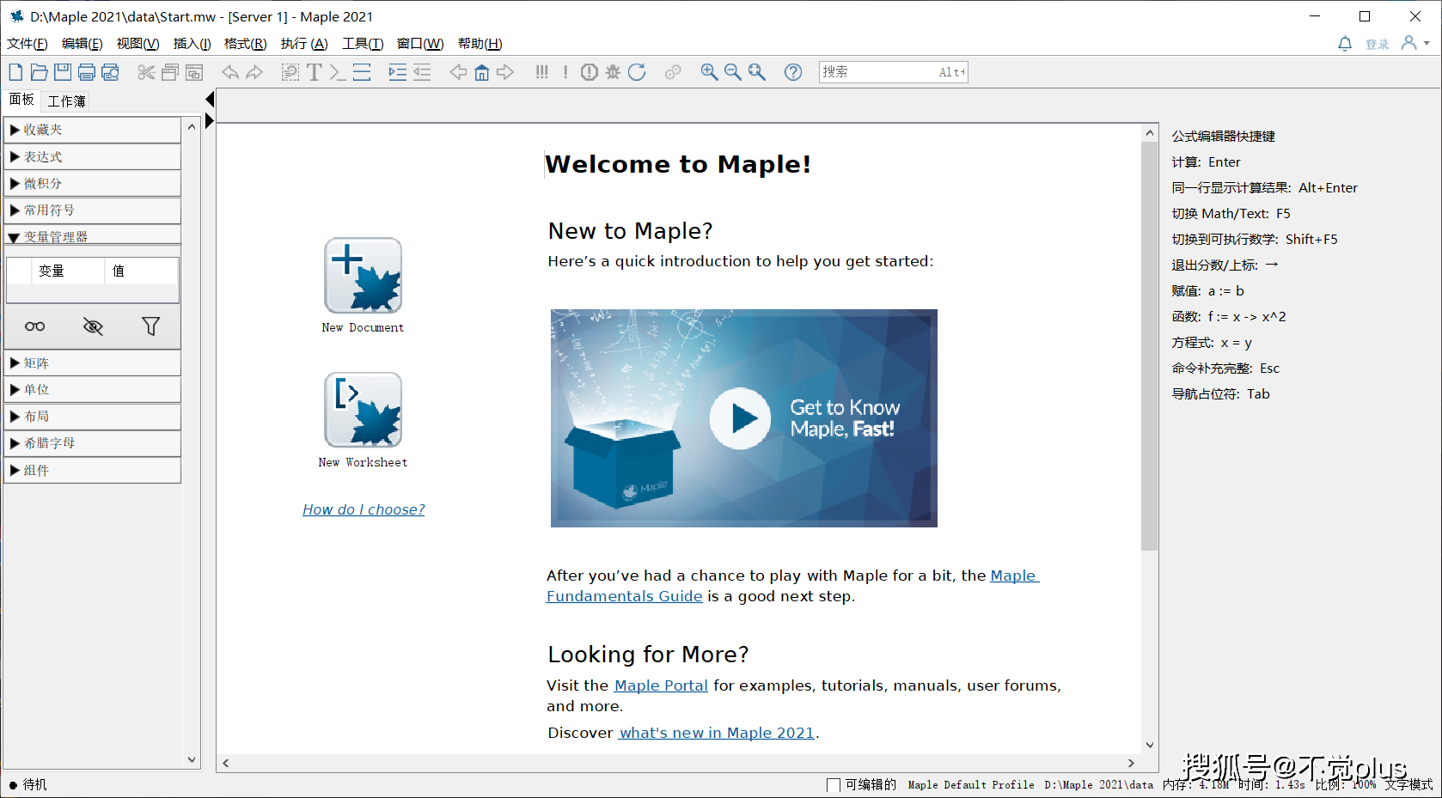
Task: Click New Document button
Action: pos(363,285)
